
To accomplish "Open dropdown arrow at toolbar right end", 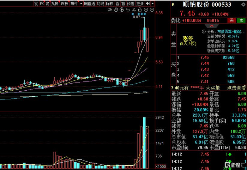I will (x=152, y=4).
